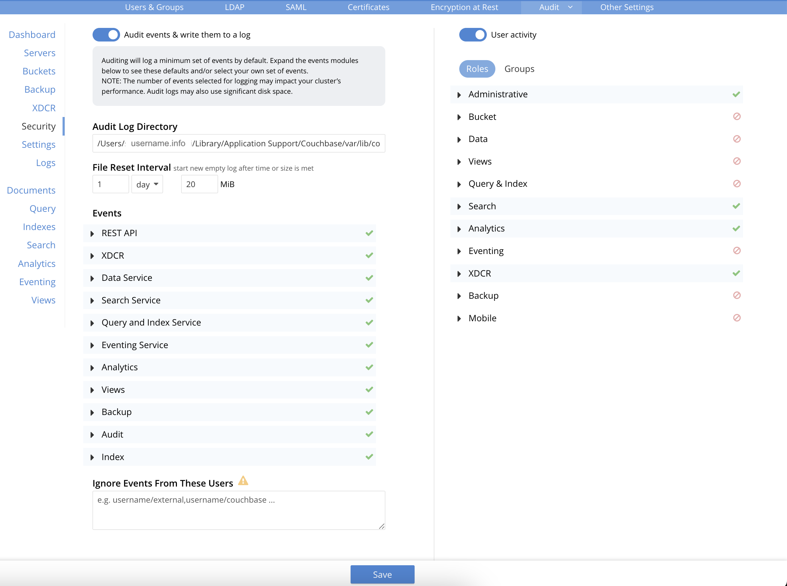787x586 pixels.
Task: Switch to the Users & Groups tab
Action: (154, 7)
